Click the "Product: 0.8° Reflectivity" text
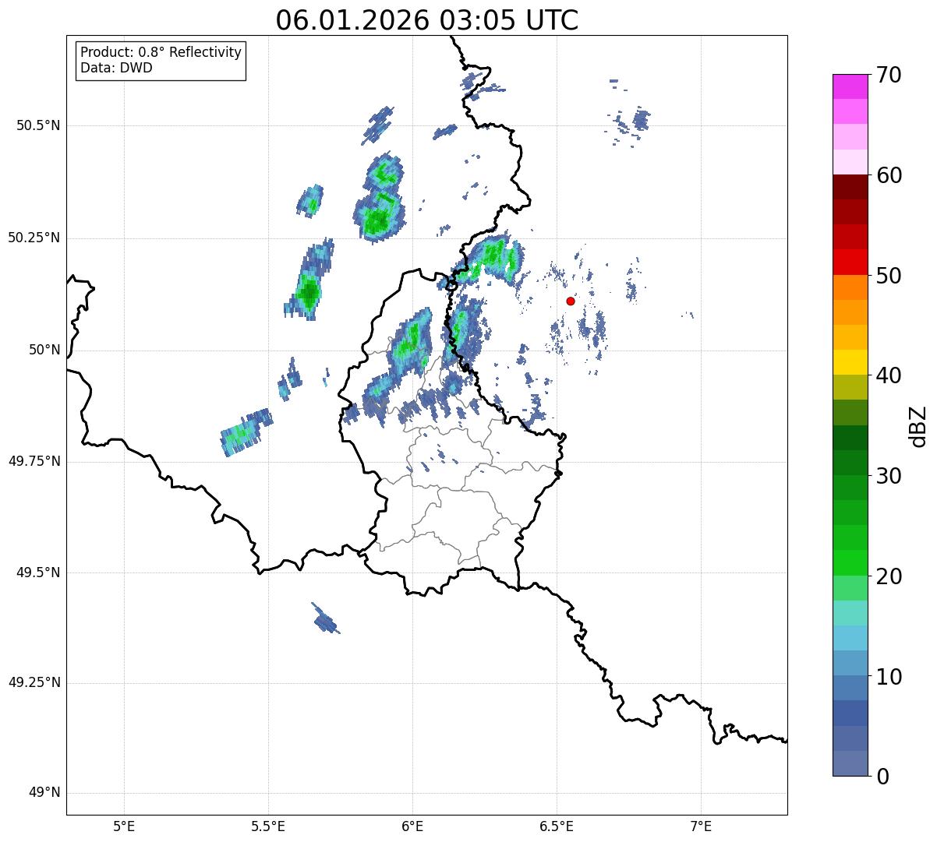This screenshot has height=842, width=937. 161,52
